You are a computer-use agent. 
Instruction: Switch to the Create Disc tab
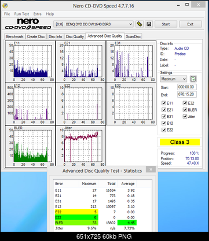pyautogui.click(x=36, y=36)
